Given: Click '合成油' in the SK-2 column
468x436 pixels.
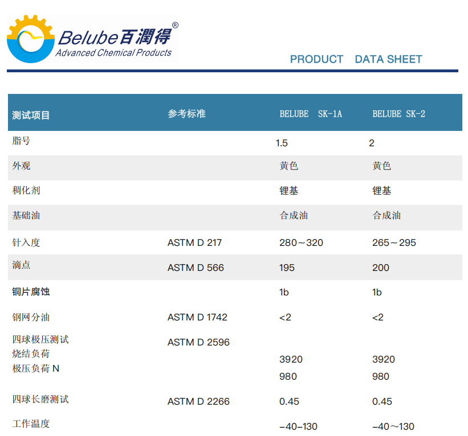Looking at the screenshot, I should 386,216.
